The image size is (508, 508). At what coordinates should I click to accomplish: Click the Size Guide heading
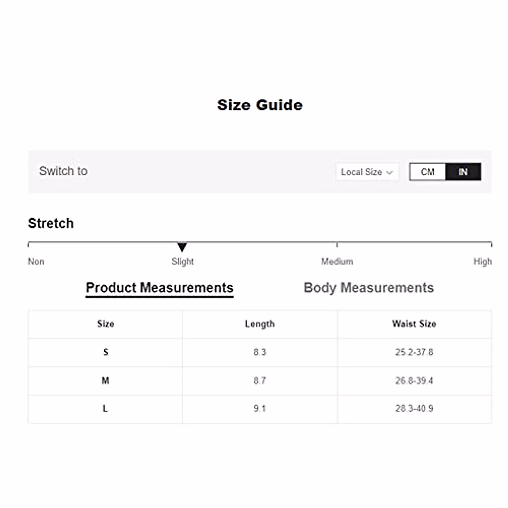[x=260, y=105]
